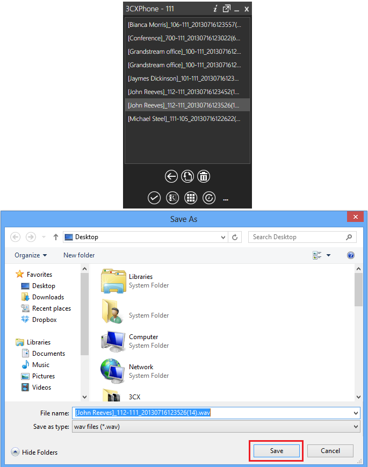Click the more options ellipsis in 3CXPhone

[226, 200]
